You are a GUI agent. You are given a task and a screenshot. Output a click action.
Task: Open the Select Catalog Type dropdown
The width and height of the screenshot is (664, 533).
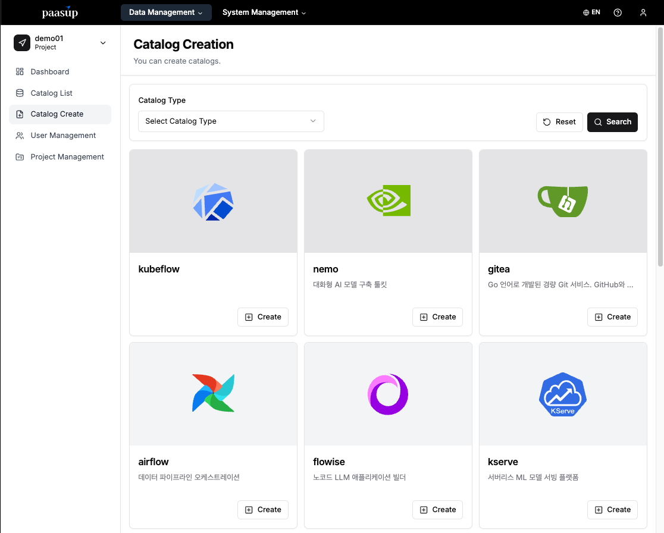point(231,121)
